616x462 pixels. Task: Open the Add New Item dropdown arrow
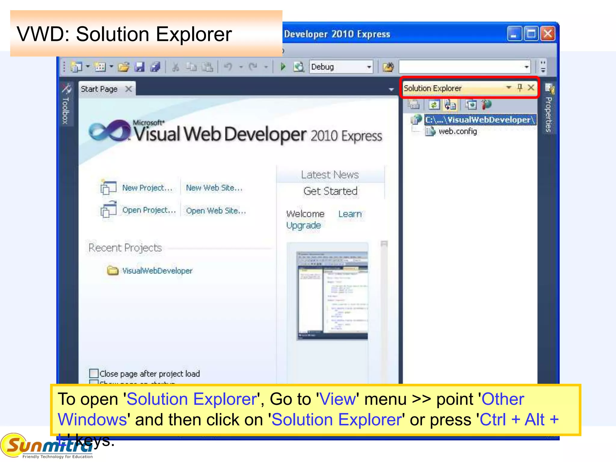click(x=111, y=66)
